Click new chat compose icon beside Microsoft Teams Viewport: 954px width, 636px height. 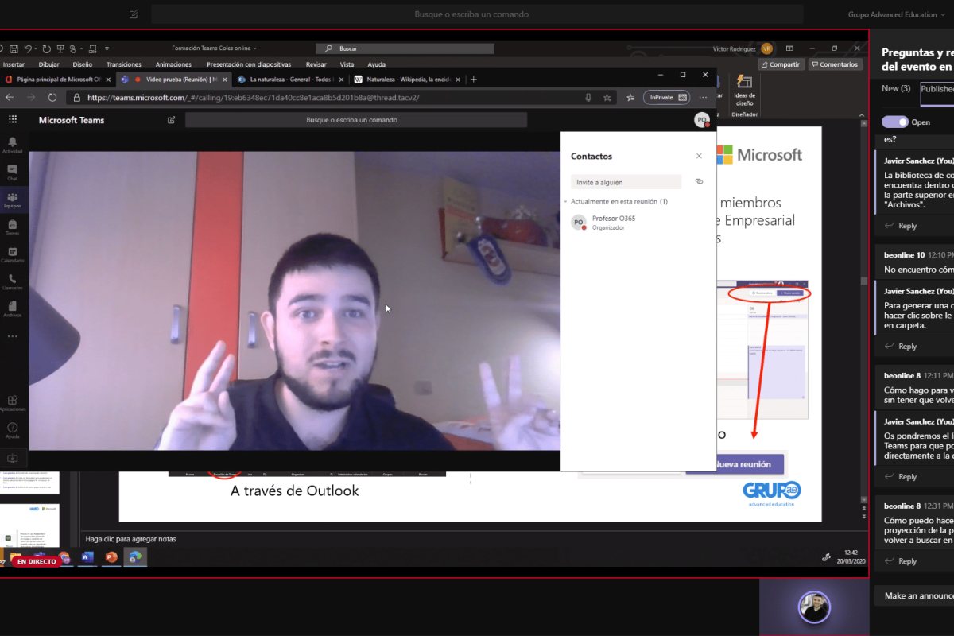(171, 120)
